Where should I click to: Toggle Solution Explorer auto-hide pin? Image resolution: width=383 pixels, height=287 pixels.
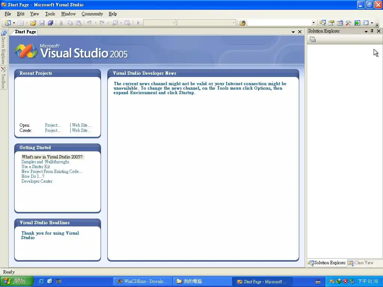[x=372, y=31]
